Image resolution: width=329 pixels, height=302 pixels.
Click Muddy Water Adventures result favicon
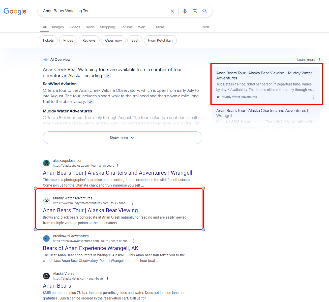click(46, 201)
